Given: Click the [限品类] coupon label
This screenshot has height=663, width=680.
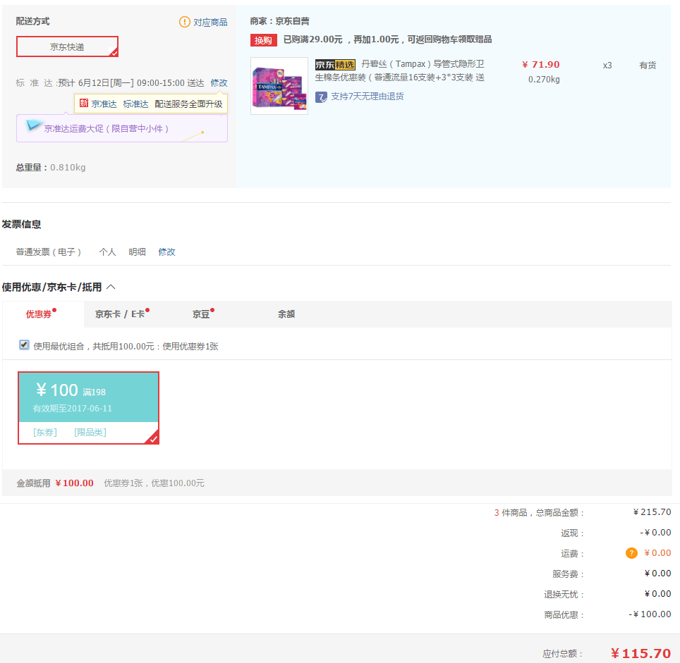Looking at the screenshot, I should (90, 432).
